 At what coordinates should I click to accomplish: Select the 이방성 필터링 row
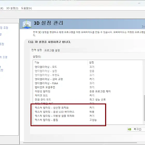(88, 91)
